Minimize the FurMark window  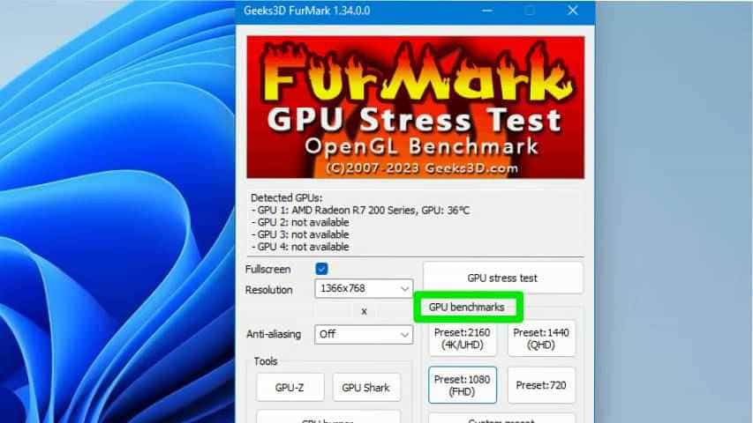coord(487,11)
